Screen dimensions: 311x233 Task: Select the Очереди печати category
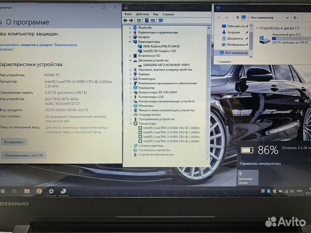[x=150, y=114]
